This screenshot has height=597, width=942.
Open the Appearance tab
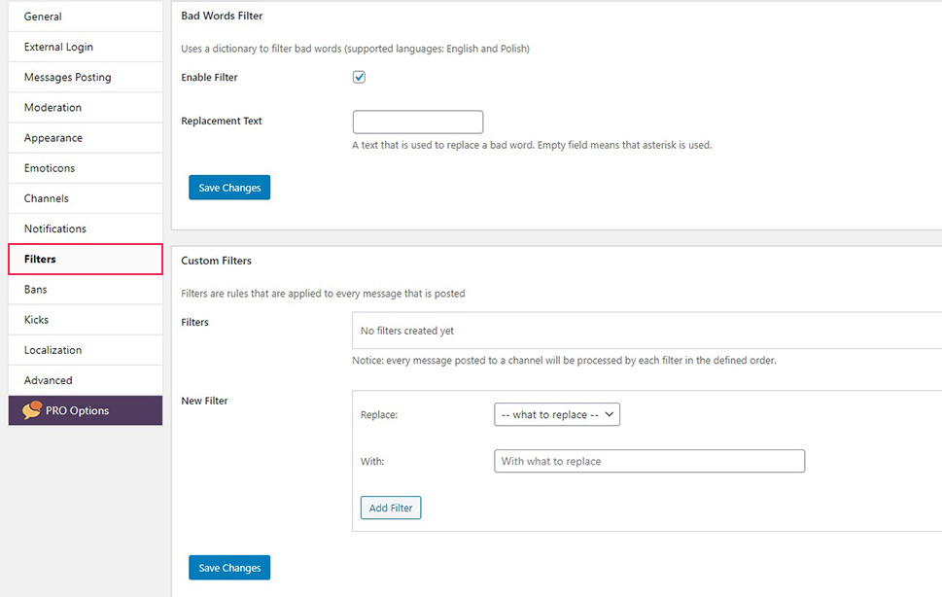(x=86, y=137)
